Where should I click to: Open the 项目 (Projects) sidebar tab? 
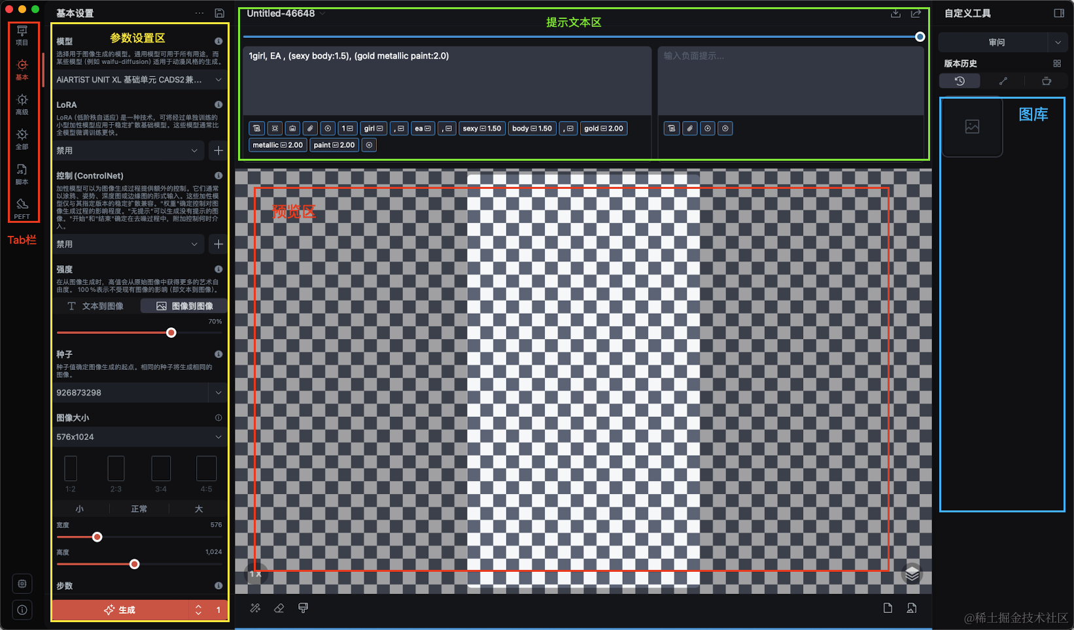click(x=22, y=35)
